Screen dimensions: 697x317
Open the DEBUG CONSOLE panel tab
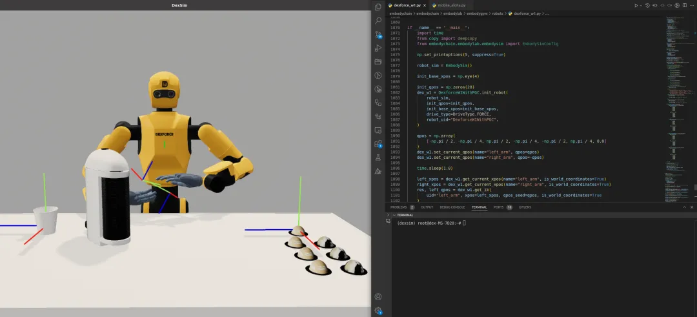click(x=452, y=207)
